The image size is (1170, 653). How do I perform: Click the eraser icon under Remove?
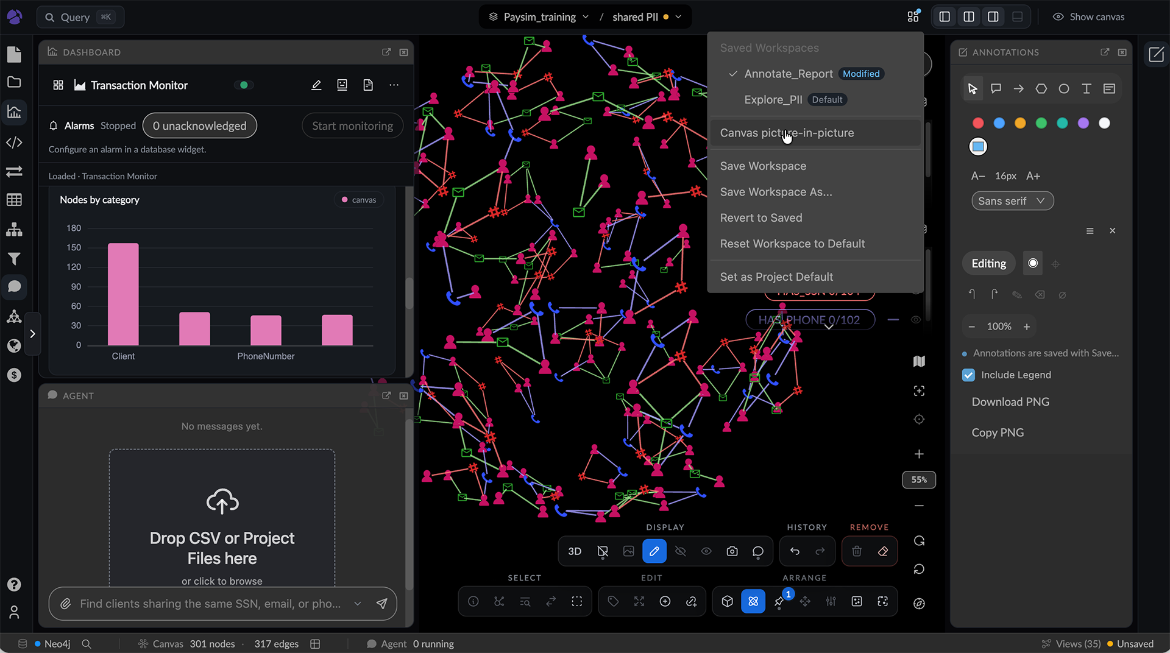pos(883,551)
